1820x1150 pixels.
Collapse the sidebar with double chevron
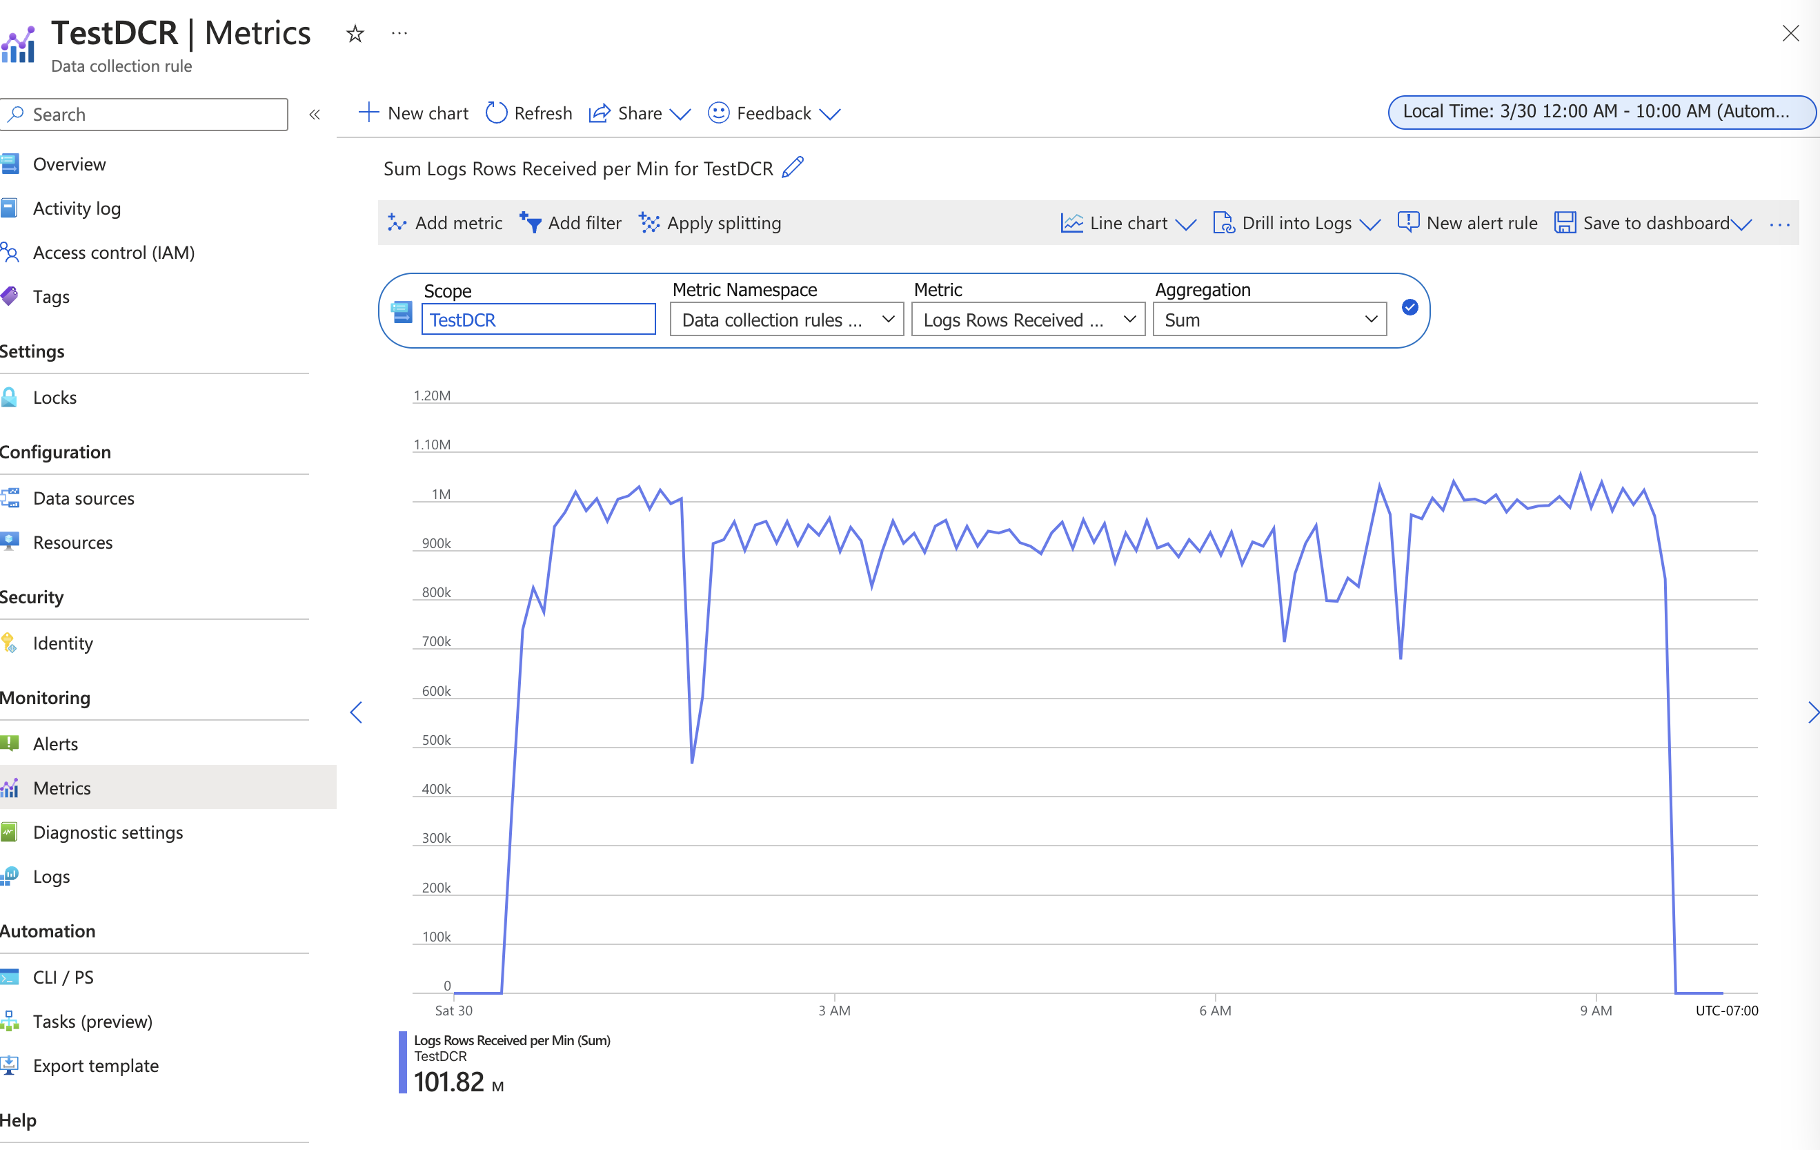[x=315, y=114]
